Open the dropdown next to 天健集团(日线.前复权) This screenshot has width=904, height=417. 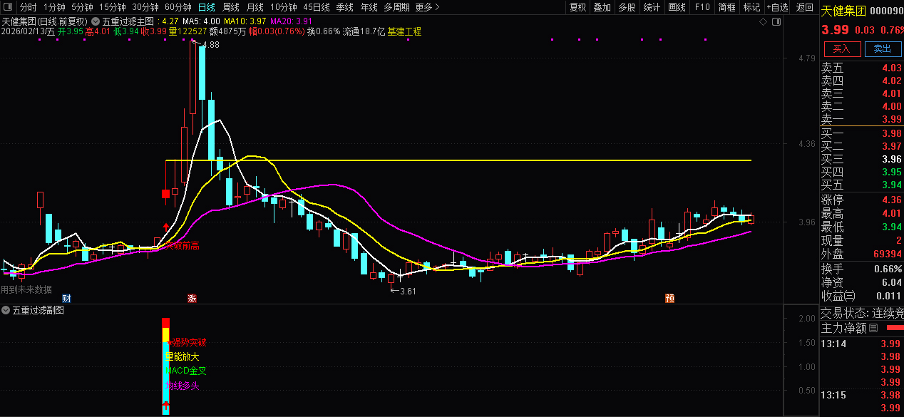pos(96,22)
